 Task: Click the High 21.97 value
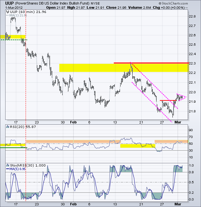click(76, 8)
